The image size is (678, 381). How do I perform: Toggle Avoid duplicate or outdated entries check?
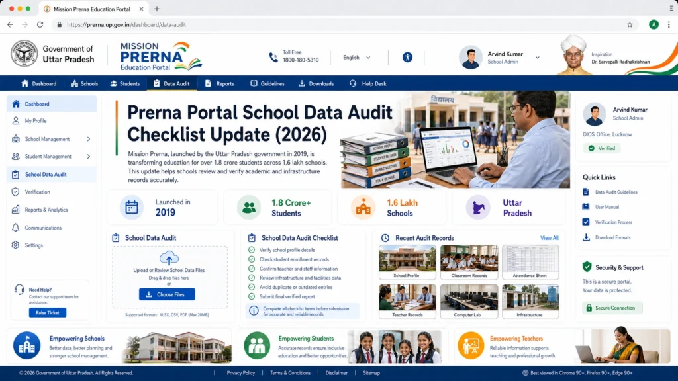pos(251,287)
